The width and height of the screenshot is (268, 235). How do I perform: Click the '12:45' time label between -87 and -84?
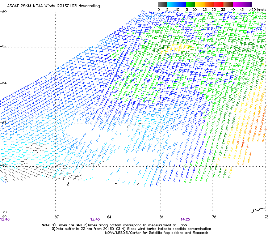95,219
